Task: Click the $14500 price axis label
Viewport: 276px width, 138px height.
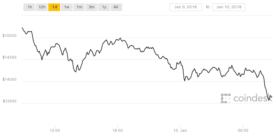Action: [x=10, y=58]
